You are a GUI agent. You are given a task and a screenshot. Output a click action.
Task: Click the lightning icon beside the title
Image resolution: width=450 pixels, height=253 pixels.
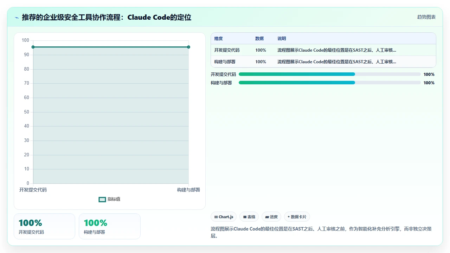[x=17, y=18]
